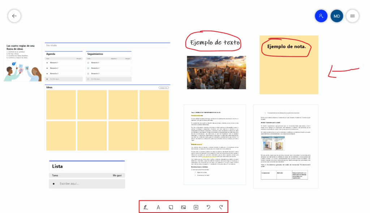Select the Pen inking tool
Viewport: 370px width, 213px height.
[x=146, y=207]
